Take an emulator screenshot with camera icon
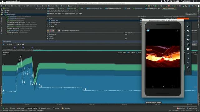Screen dimensions: 200x112 coord(188,49)
